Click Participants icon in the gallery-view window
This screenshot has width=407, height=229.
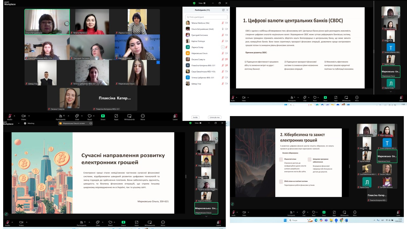click(60, 117)
